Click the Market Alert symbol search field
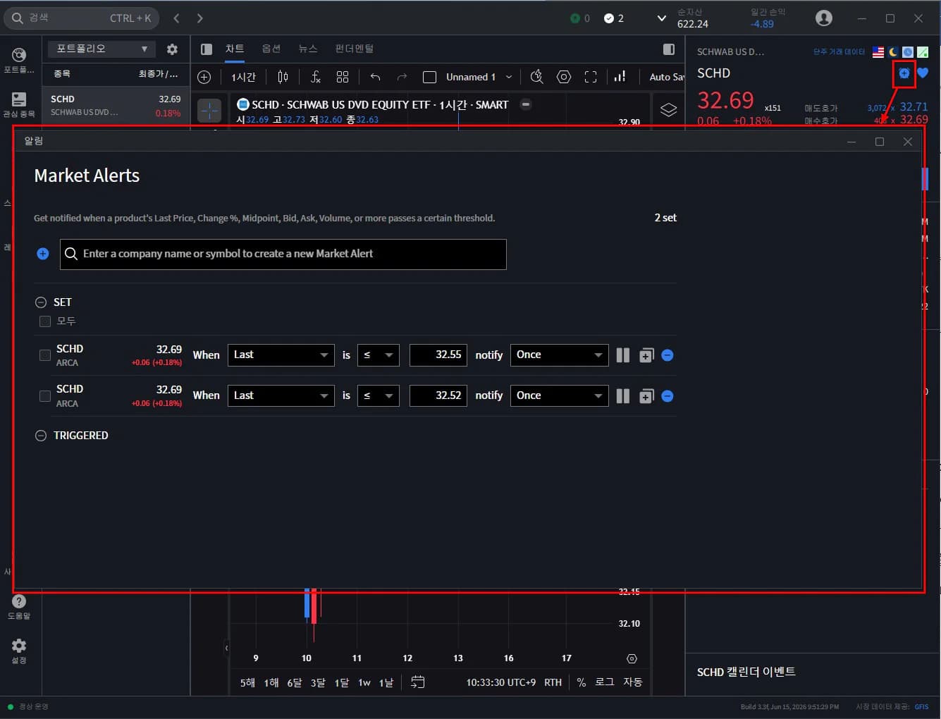Screen dimensions: 941x719 (x=283, y=254)
